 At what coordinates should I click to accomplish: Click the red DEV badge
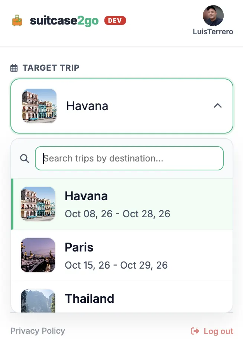coord(115,20)
